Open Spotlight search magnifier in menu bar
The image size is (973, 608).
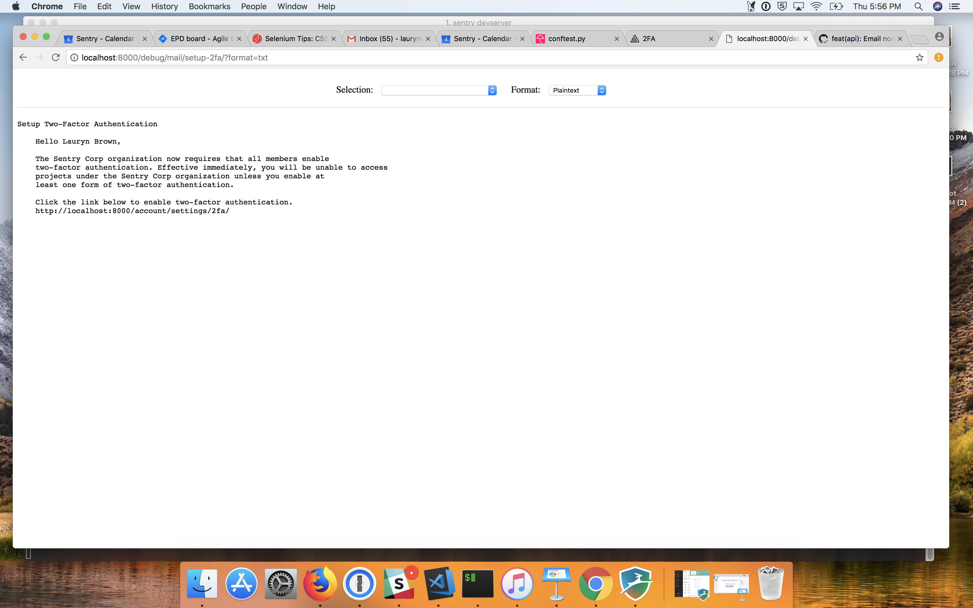(x=918, y=6)
